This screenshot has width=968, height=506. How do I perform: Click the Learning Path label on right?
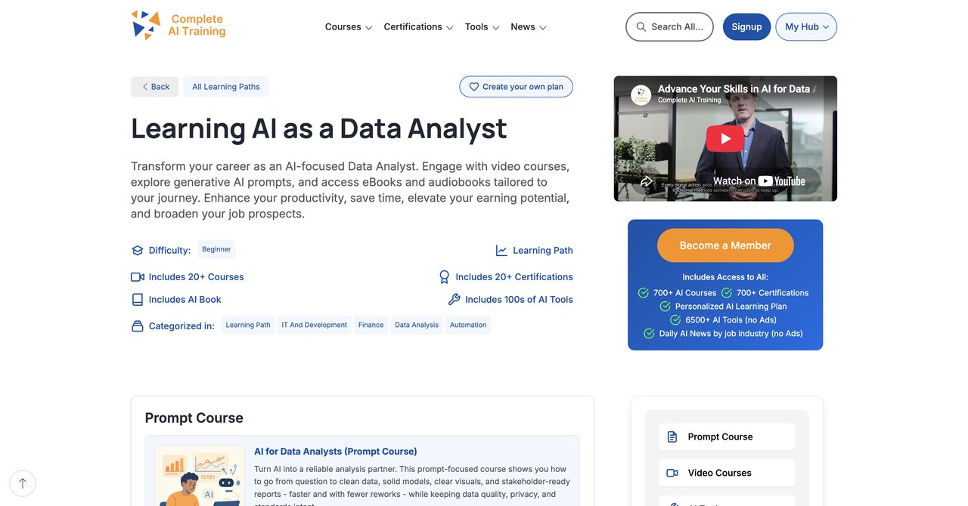tap(543, 251)
